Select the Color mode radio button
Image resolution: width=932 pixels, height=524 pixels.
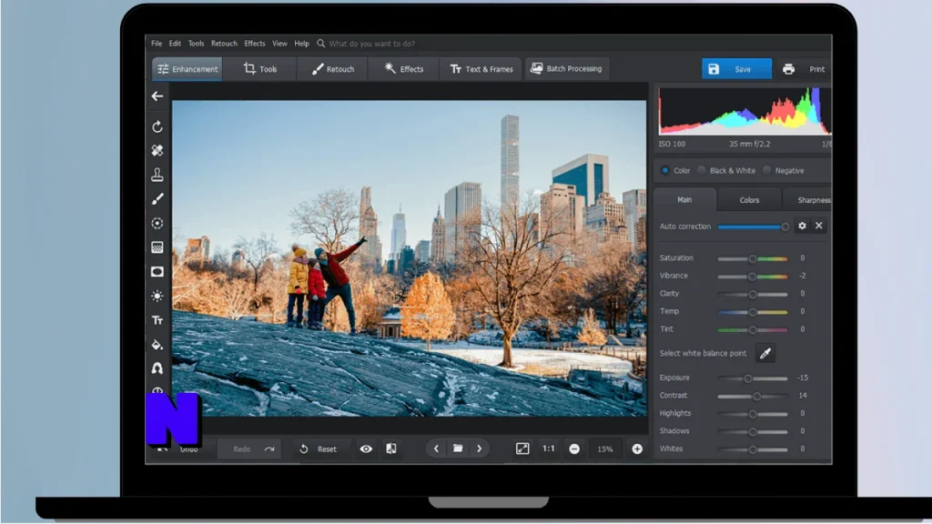[665, 170]
